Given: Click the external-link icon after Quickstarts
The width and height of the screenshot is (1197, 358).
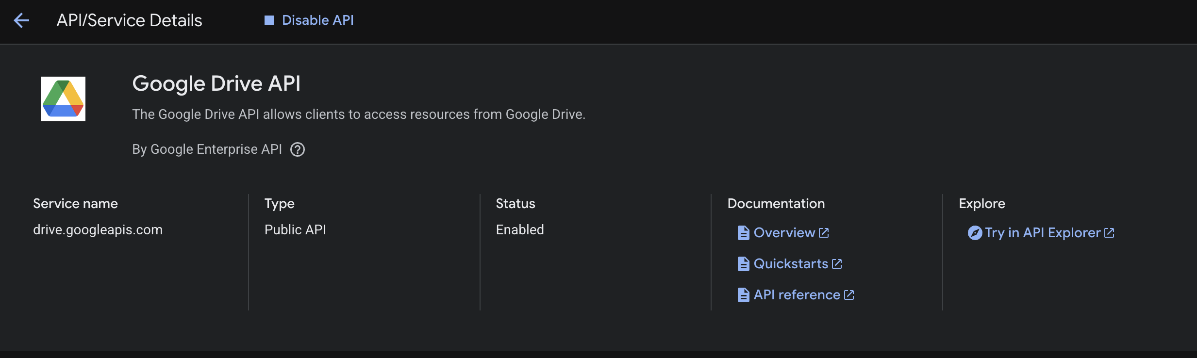Looking at the screenshot, I should tap(837, 264).
